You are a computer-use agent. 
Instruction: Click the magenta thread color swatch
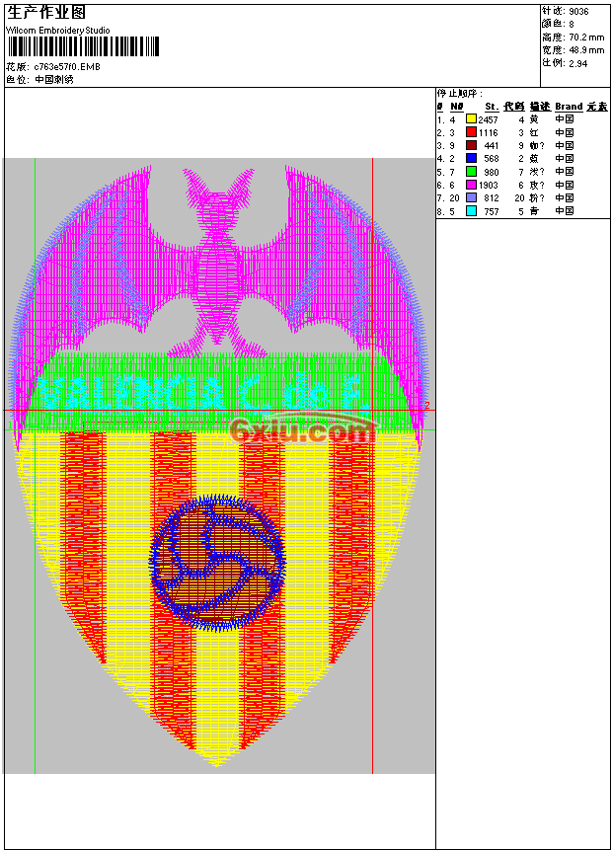click(x=471, y=185)
